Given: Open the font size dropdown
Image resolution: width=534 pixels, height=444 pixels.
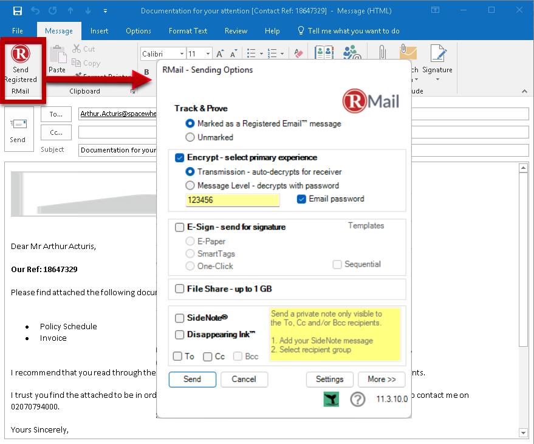Looking at the screenshot, I should pos(209,53).
